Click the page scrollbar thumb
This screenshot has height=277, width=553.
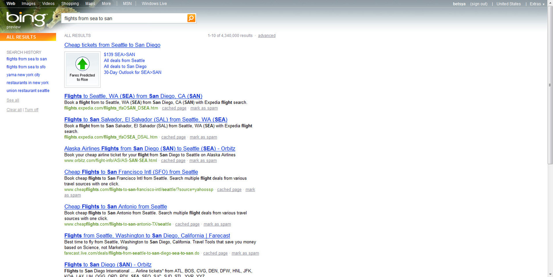550,85
